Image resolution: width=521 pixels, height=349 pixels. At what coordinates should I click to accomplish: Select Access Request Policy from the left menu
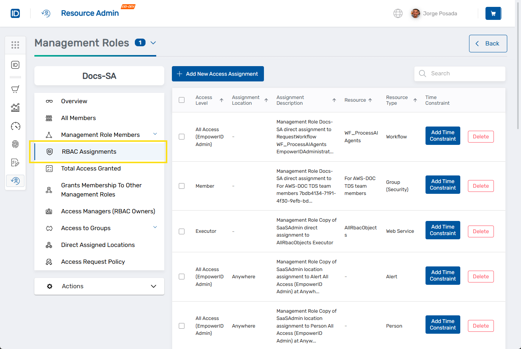pos(93,261)
